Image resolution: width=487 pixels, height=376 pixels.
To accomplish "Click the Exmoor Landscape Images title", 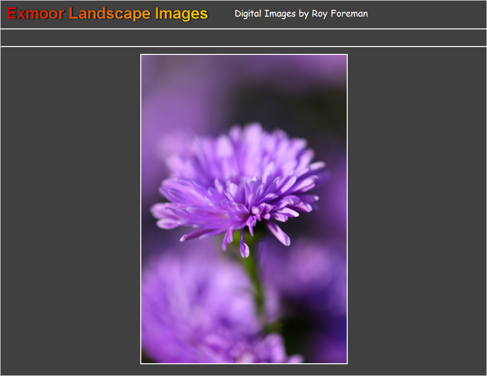I will (x=107, y=14).
